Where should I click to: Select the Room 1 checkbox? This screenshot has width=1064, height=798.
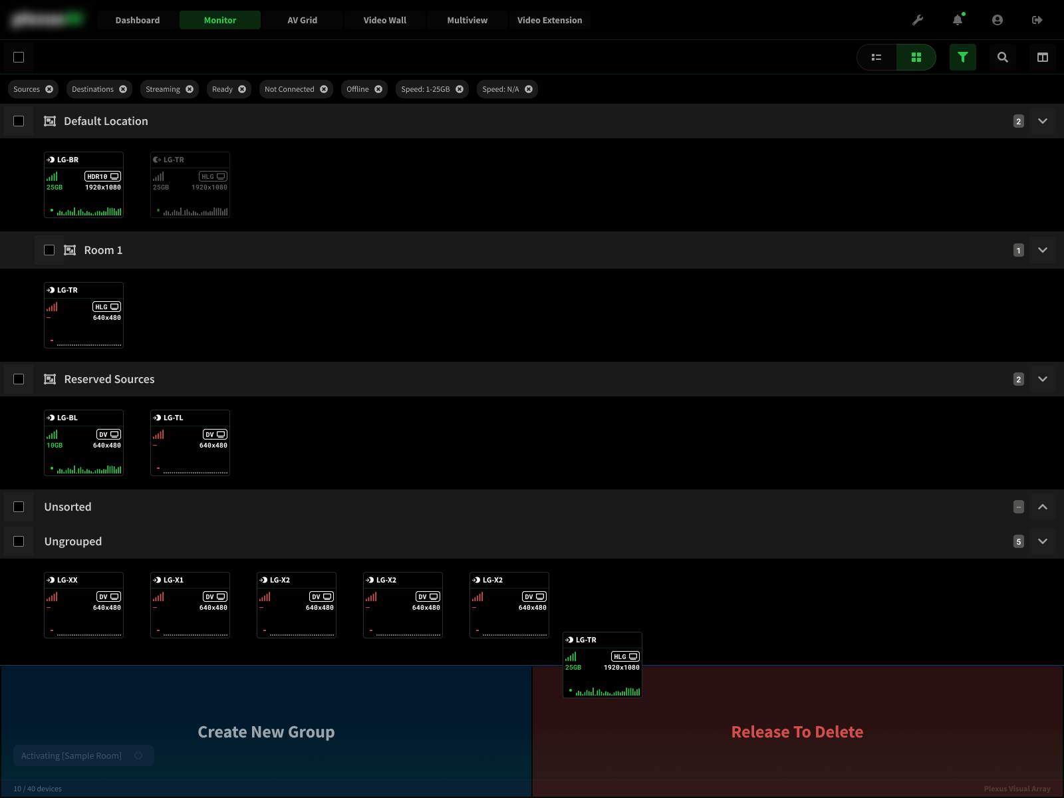tap(49, 250)
